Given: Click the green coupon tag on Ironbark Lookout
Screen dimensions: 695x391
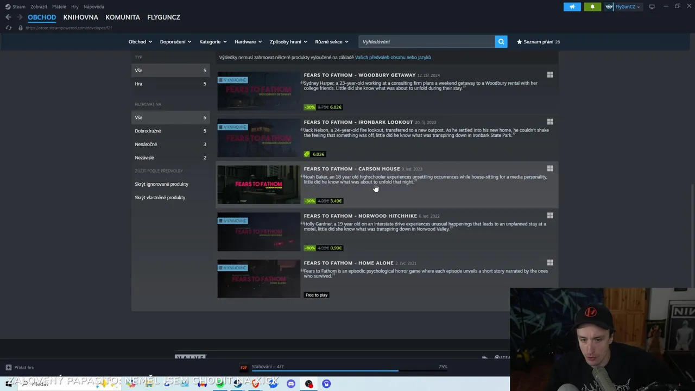Looking at the screenshot, I should coord(307,154).
